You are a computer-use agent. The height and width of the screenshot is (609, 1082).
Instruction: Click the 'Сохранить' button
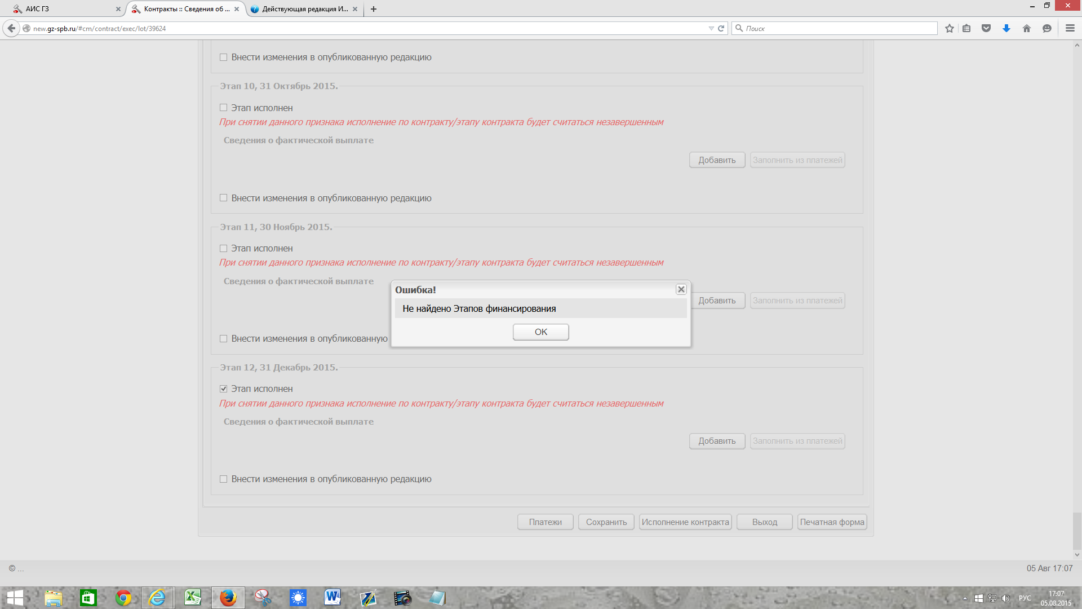tap(606, 522)
